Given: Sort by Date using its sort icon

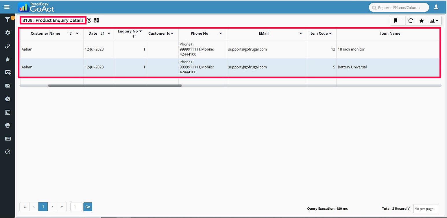Looking at the screenshot, I should click(102, 33).
